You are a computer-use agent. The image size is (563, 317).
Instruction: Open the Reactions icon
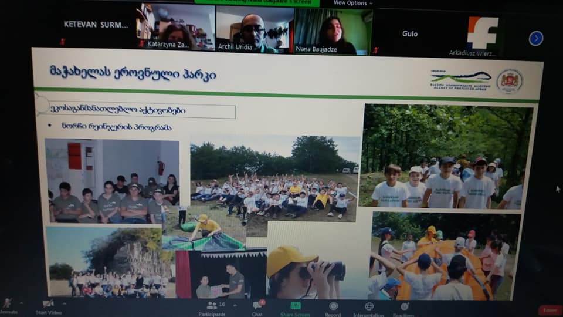pyautogui.click(x=404, y=306)
